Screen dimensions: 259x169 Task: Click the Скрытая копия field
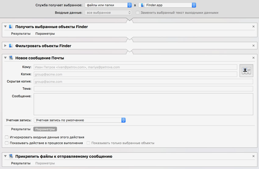tap(144, 82)
